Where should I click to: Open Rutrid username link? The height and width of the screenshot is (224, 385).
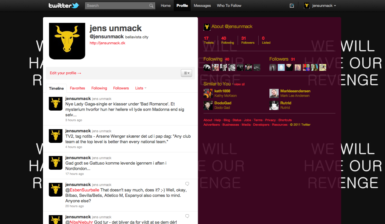point(286,103)
